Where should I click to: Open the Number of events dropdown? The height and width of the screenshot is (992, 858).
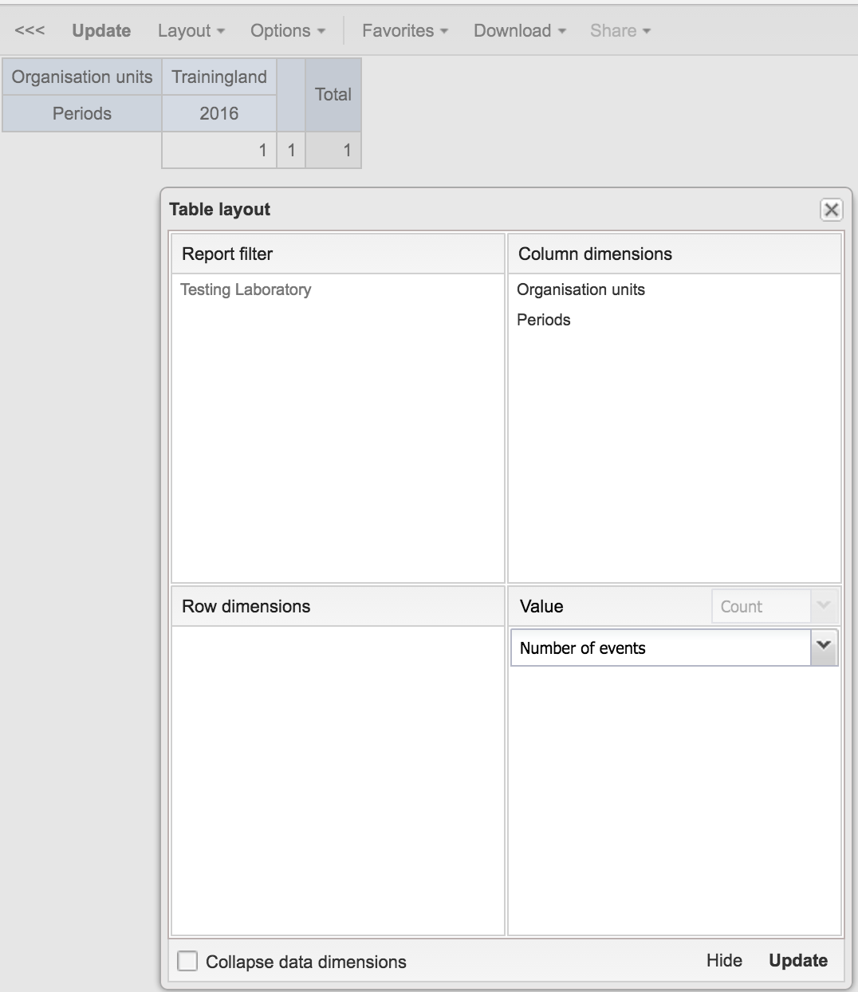click(x=824, y=648)
